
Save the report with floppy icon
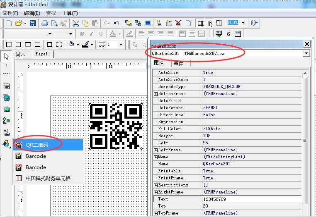point(33,23)
